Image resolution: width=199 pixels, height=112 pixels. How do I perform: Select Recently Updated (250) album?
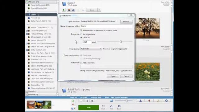click(x=40, y=5)
